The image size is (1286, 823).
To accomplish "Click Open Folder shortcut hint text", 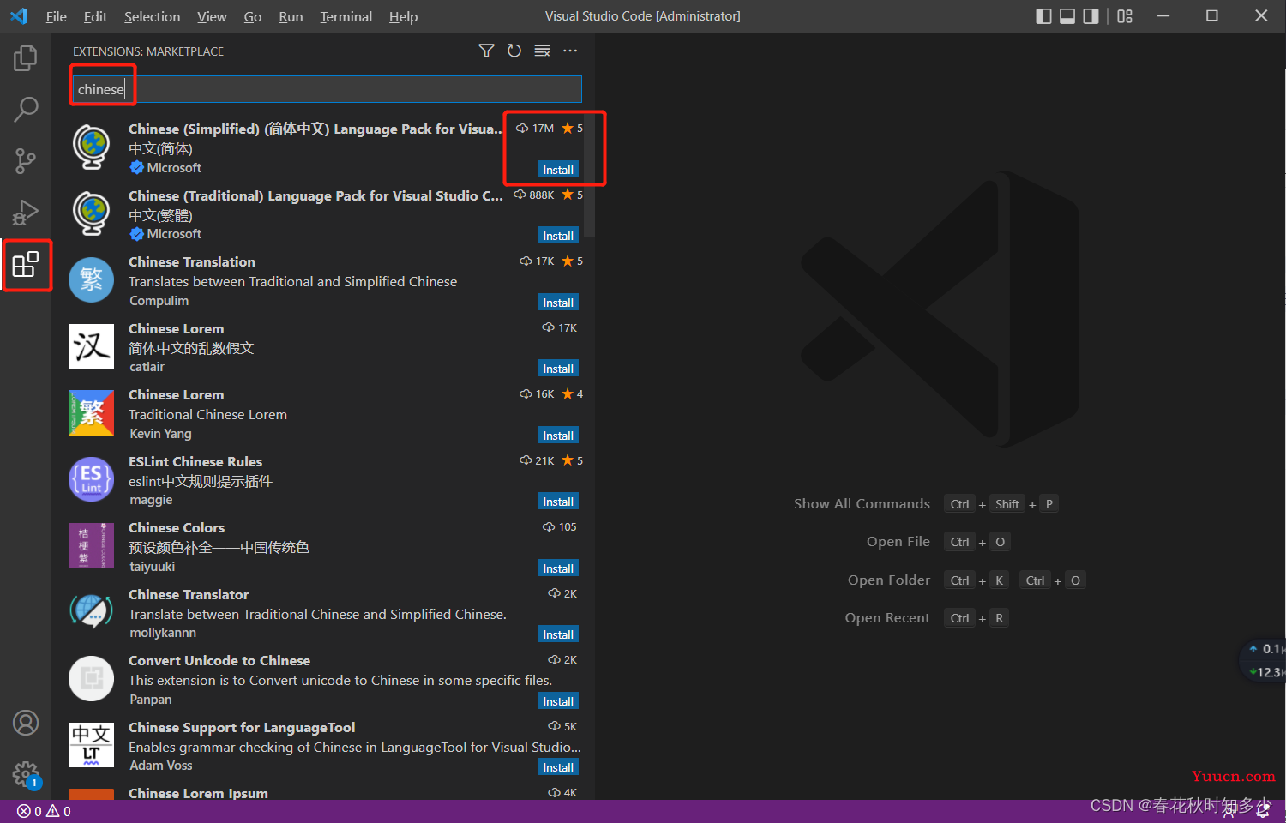I will pos(889,580).
